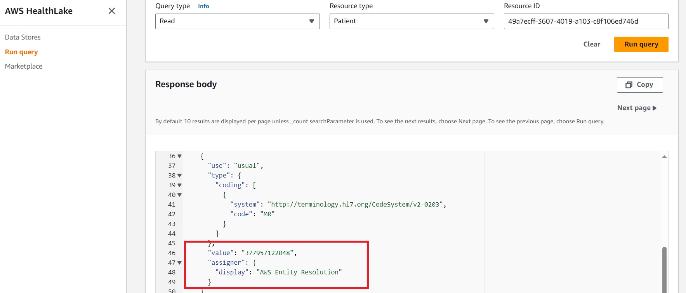Click the Query type field label
Screen dimensions: 686x293
173,6
